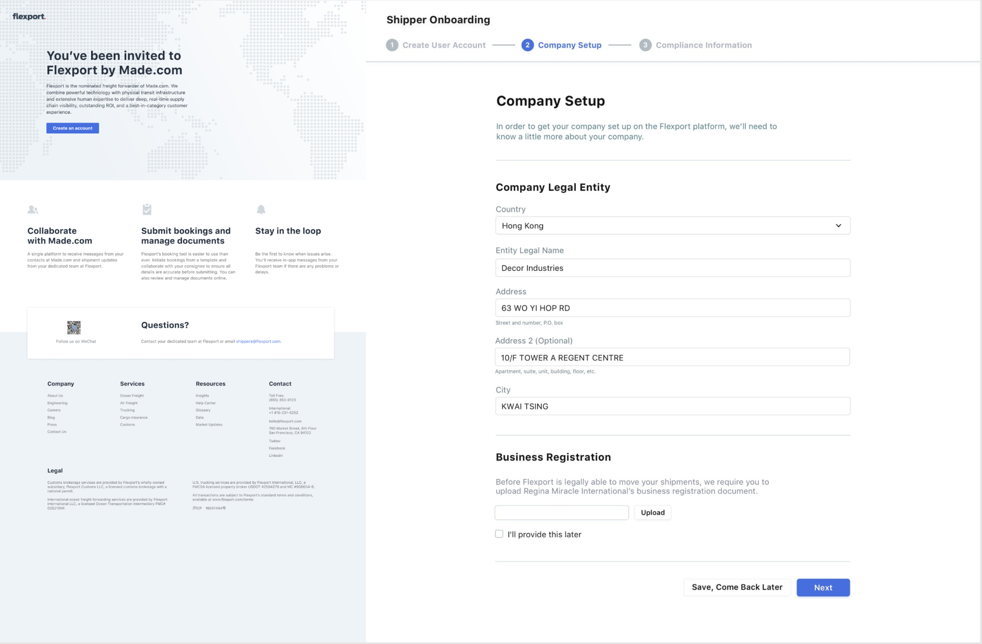Click the City field
Image resolution: width=982 pixels, height=644 pixels.
[673, 406]
